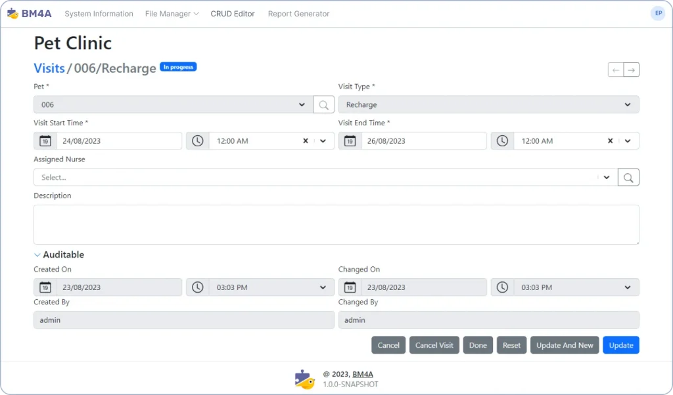The image size is (673, 395).
Task: Click Changed On date 23/08/2023 field
Action: click(424, 287)
